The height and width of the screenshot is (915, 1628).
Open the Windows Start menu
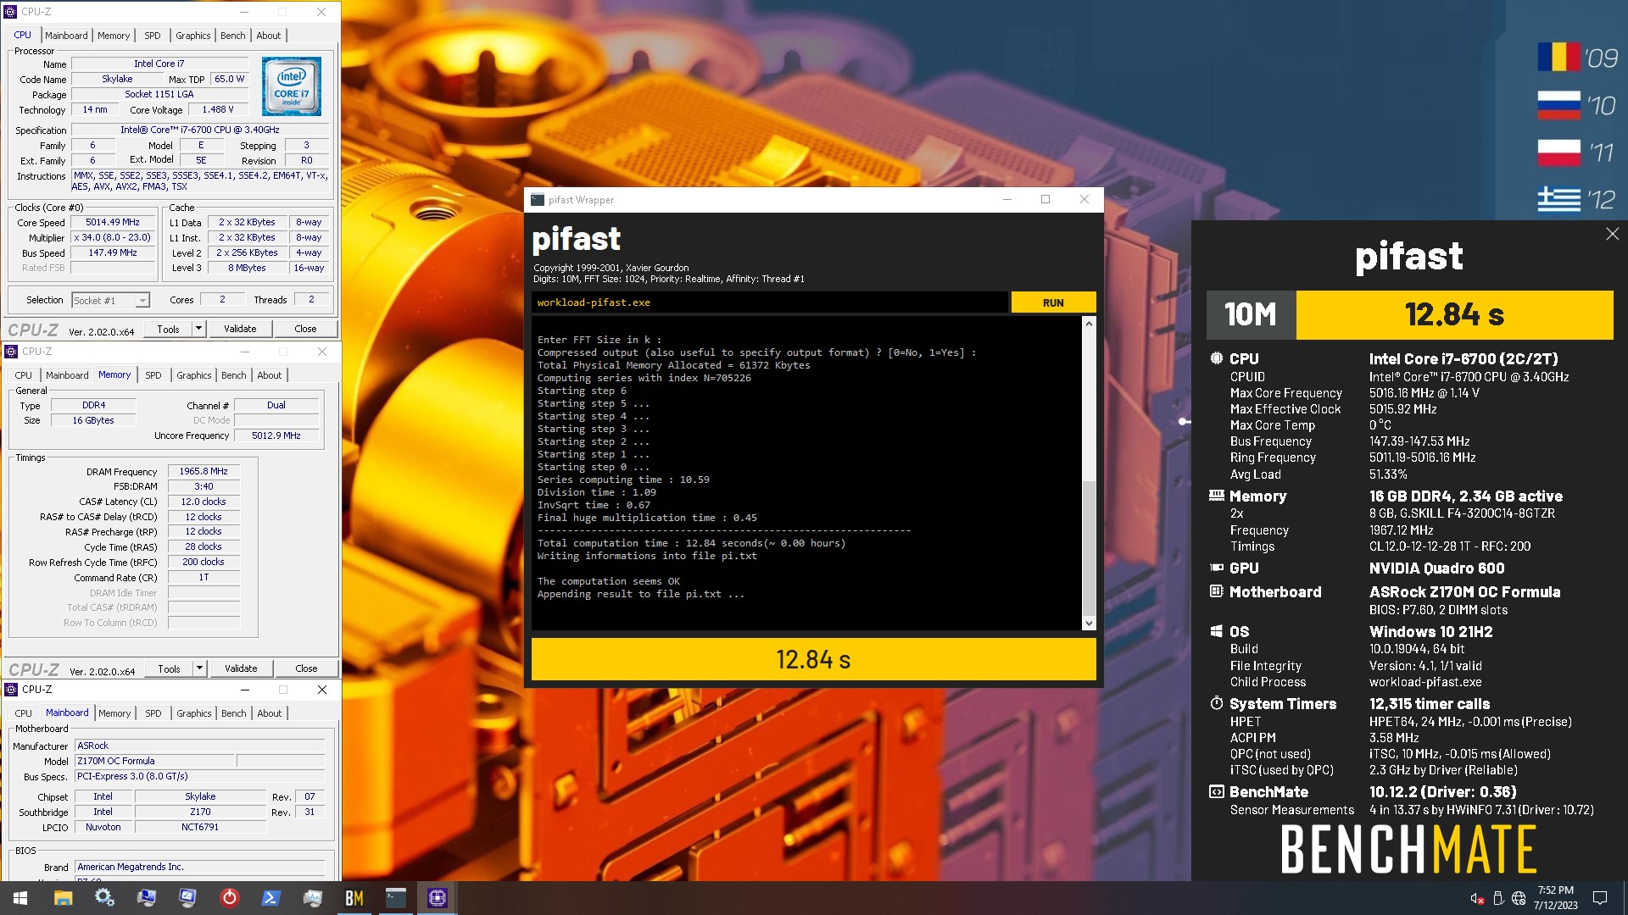(x=20, y=898)
